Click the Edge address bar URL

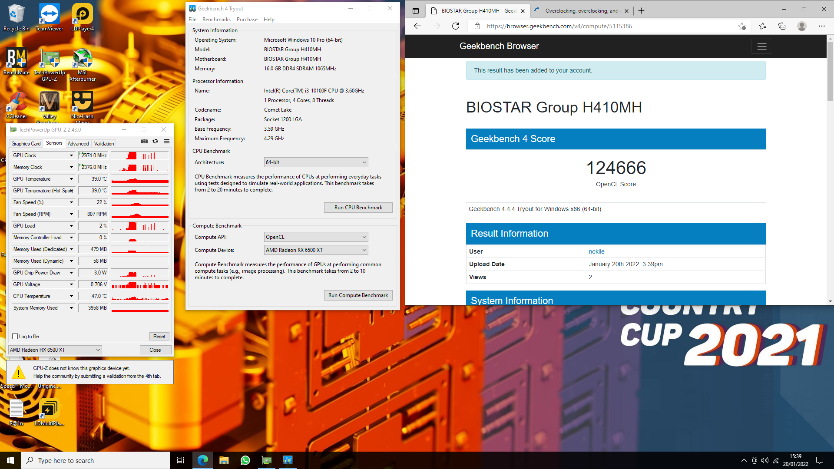click(559, 26)
